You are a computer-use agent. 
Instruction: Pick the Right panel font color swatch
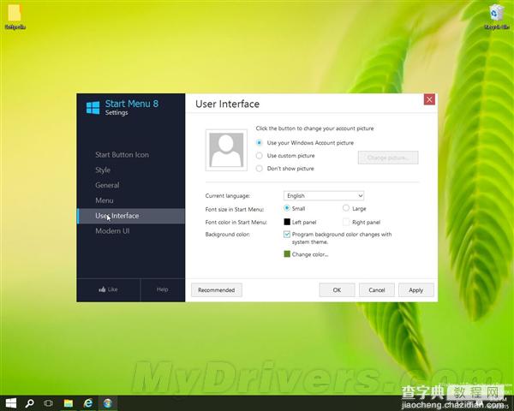click(346, 222)
